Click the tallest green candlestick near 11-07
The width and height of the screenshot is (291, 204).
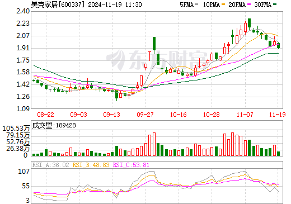249,23
